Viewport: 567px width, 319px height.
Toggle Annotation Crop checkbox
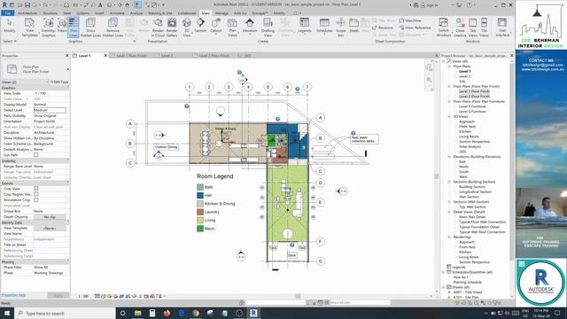[x=36, y=199]
